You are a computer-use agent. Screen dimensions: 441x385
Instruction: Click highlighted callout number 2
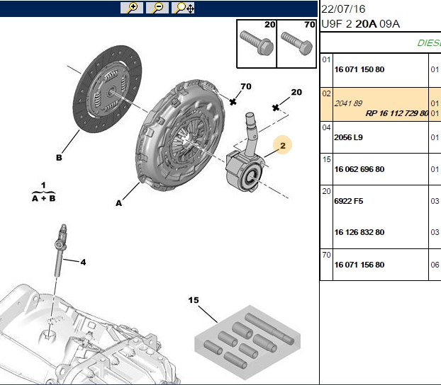tap(283, 145)
